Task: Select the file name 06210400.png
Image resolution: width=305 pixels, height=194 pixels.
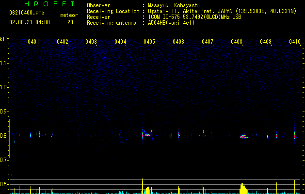Action: (x=27, y=13)
